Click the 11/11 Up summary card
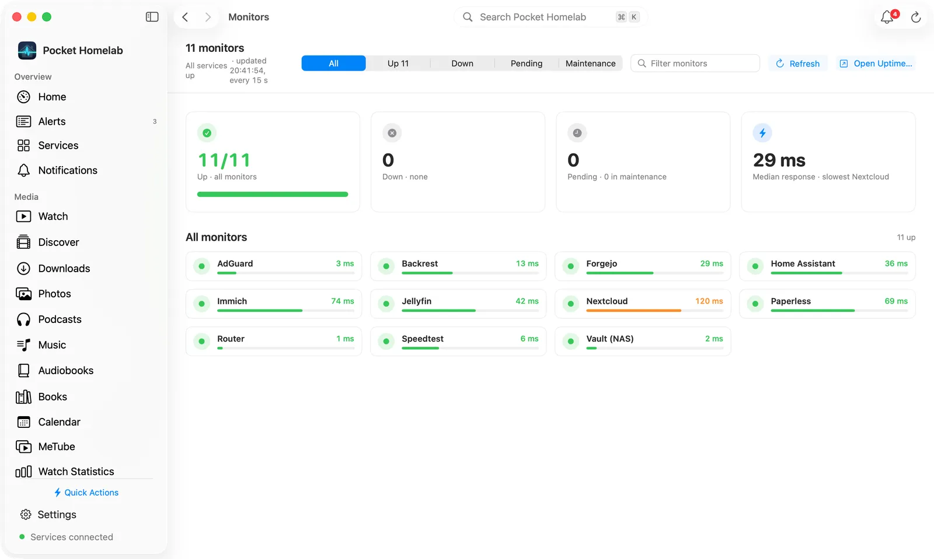This screenshot has width=934, height=559. click(273, 162)
